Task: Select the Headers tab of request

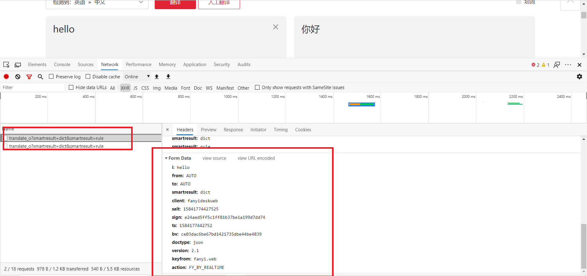Action: [x=185, y=130]
